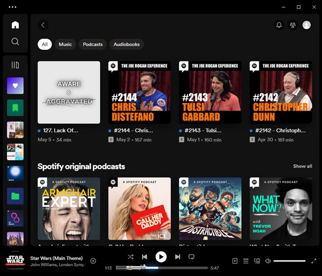
Task: Open Armchair Expert podcast cover
Action: coord(69,209)
